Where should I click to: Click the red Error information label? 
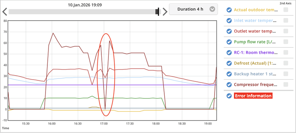pos(253,96)
